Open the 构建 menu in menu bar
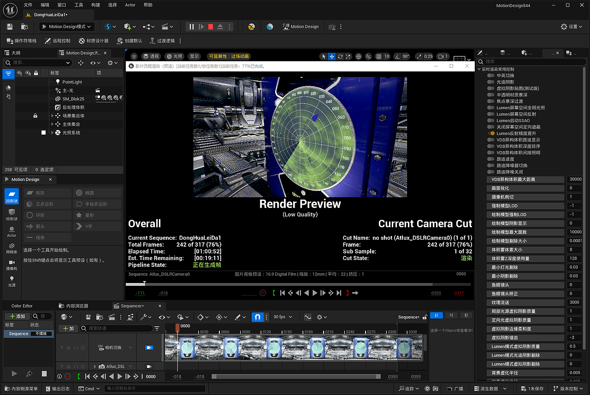 [x=95, y=5]
